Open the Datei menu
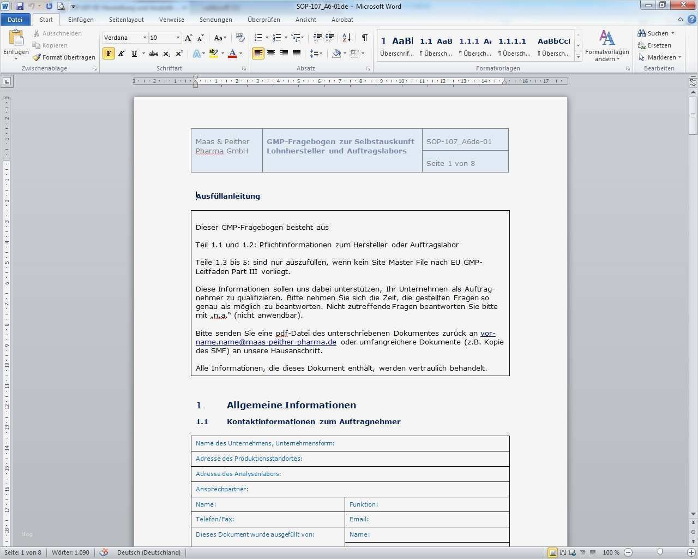The height and width of the screenshot is (559, 698). click(15, 19)
